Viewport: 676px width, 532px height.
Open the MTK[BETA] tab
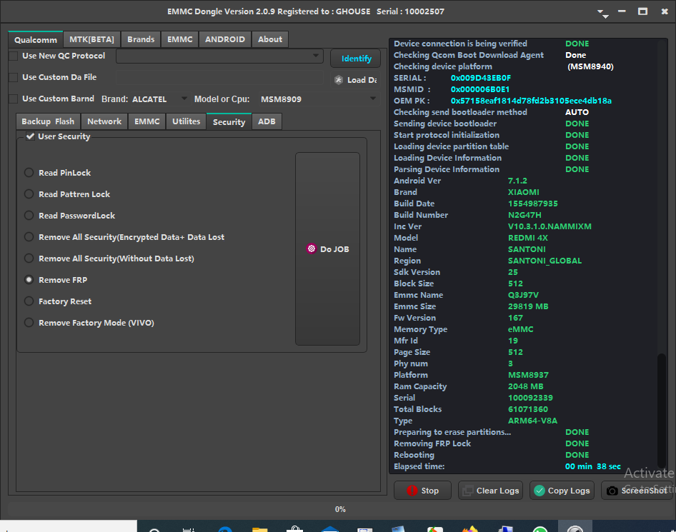[x=92, y=39]
